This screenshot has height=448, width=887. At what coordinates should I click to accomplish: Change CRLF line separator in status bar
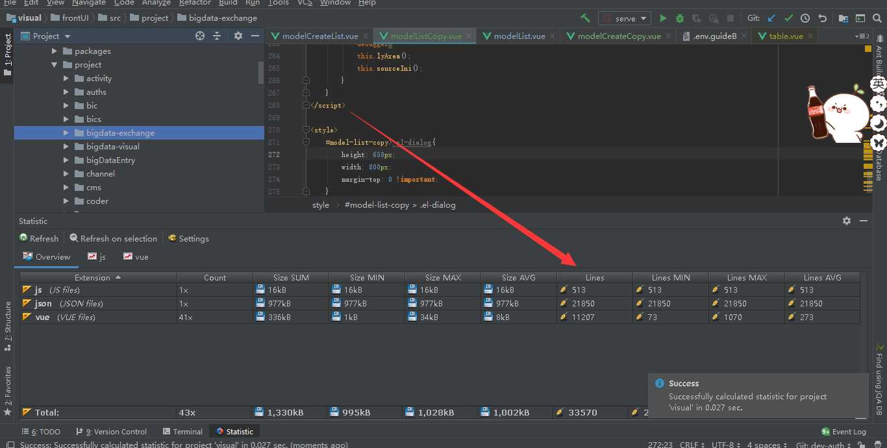pos(692,445)
